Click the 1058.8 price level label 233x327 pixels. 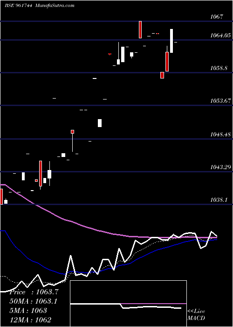pos(219,68)
